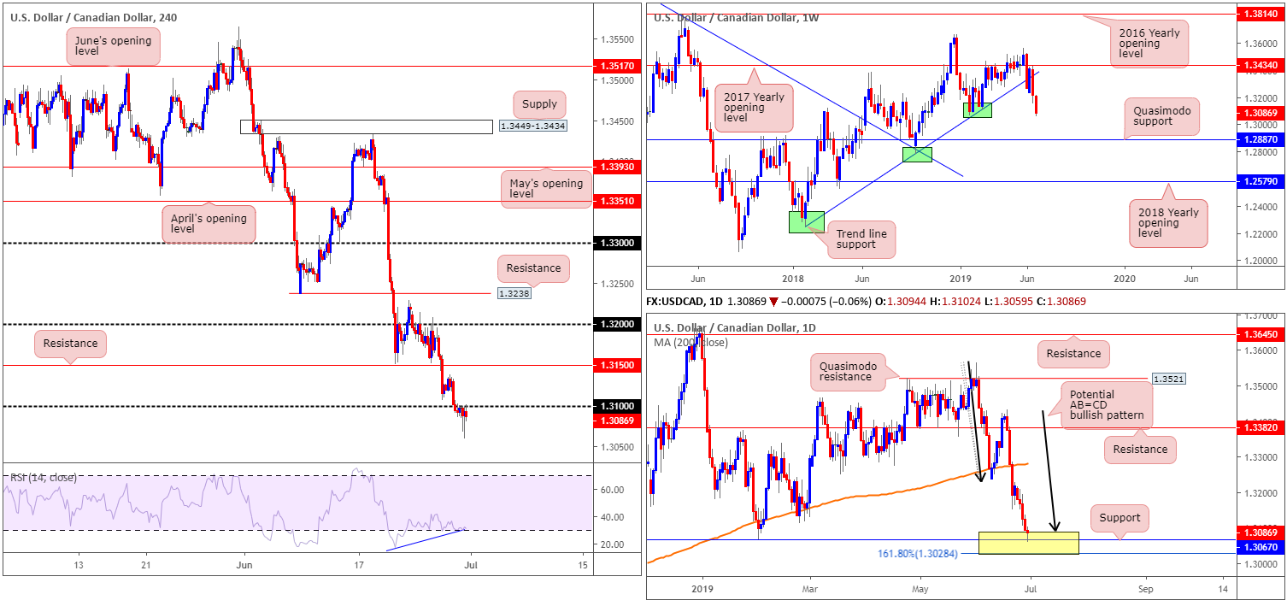Click the May's opening level annotation
The image size is (1287, 606).
[x=551, y=188]
